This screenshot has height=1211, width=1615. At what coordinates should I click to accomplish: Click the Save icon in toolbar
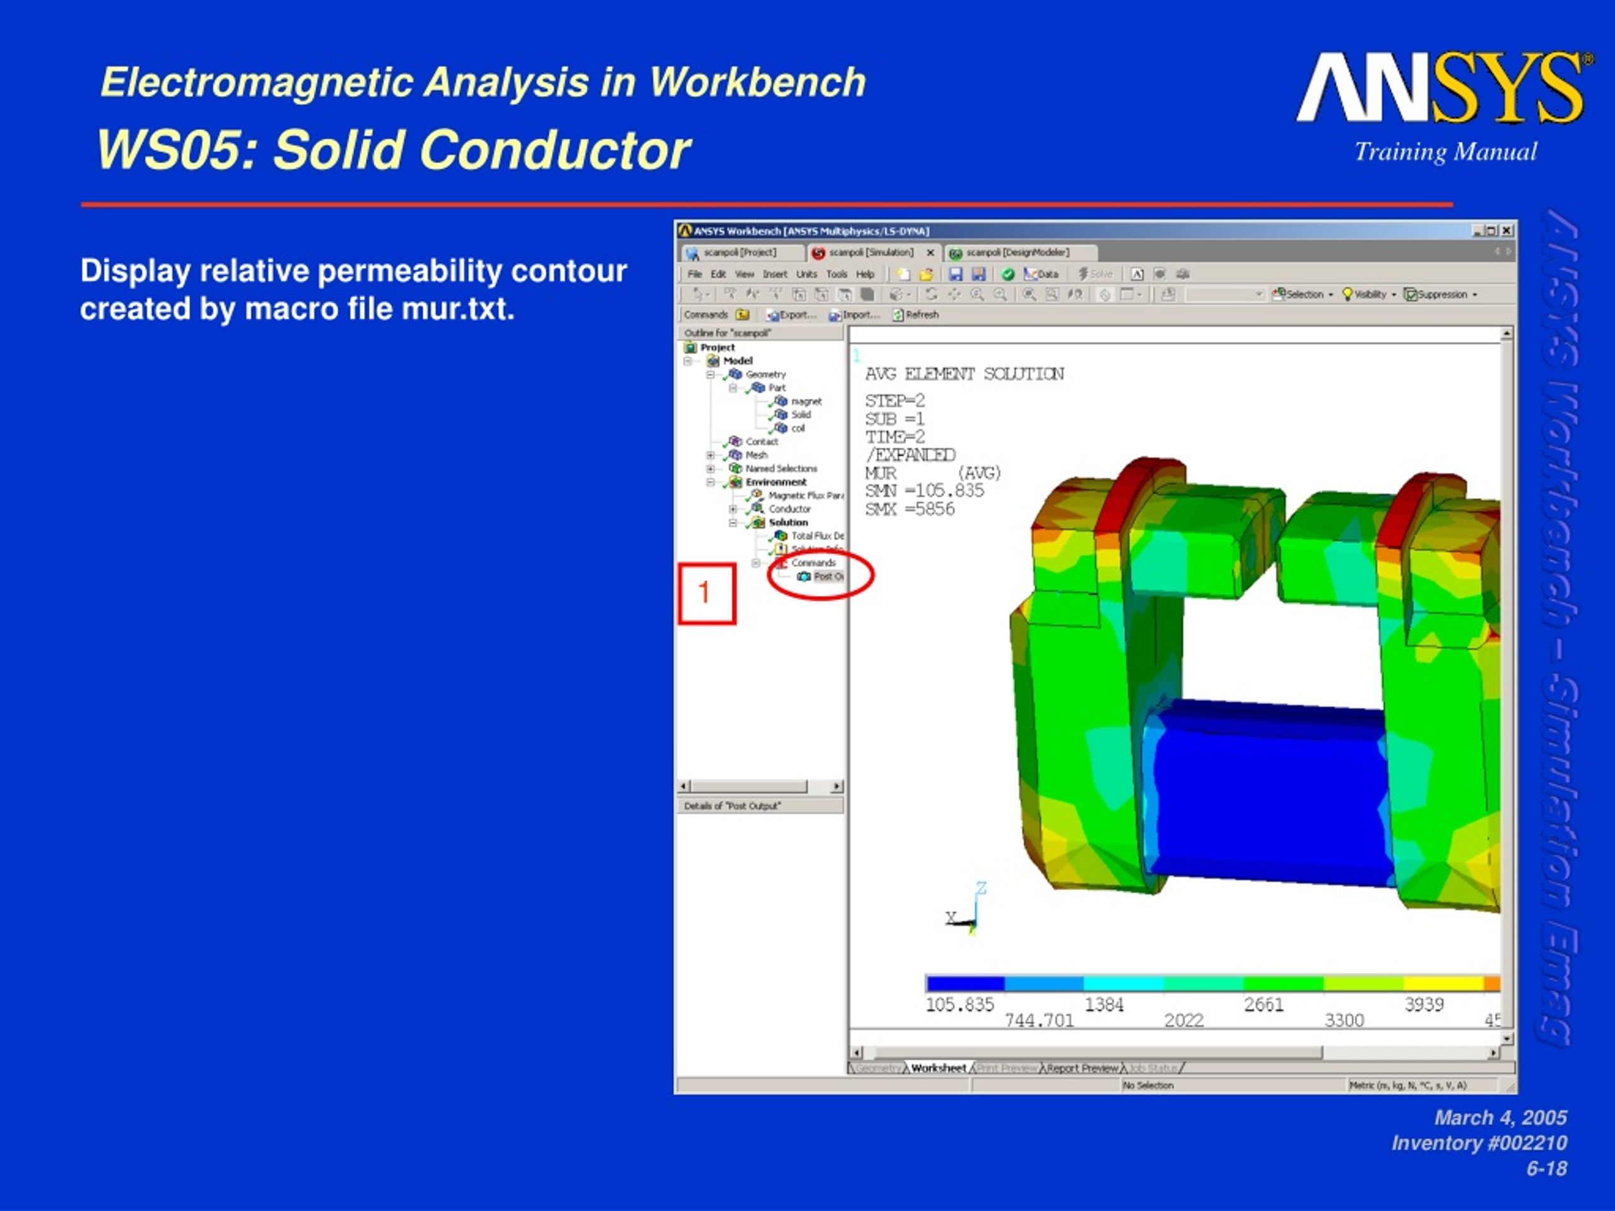955,274
